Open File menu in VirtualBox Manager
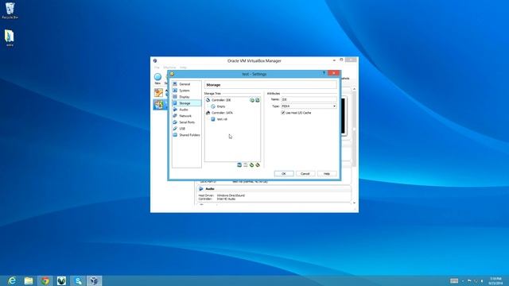 click(157, 68)
